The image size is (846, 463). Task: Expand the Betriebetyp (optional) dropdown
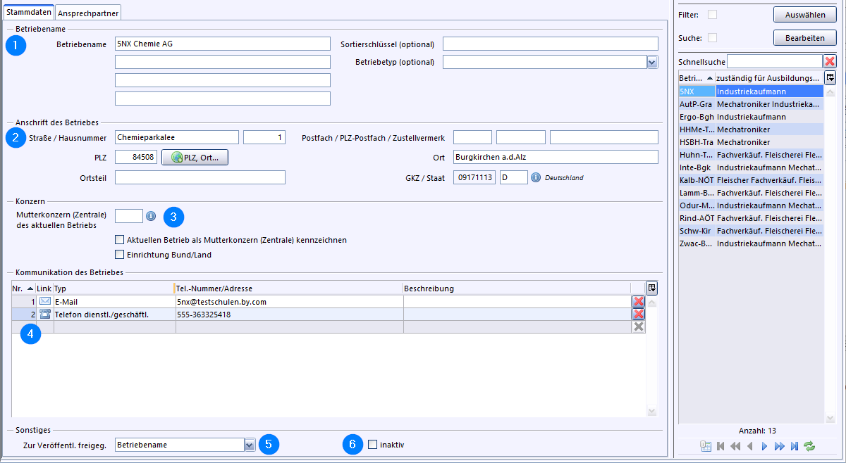point(652,62)
